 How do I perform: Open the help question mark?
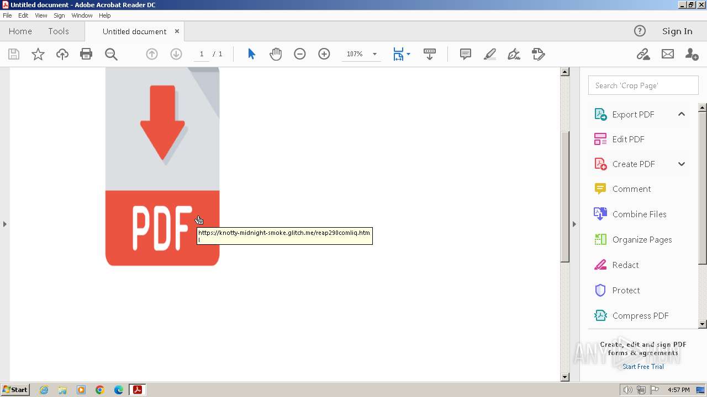[x=640, y=31]
